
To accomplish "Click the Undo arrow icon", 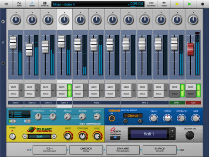I will coord(164,4).
